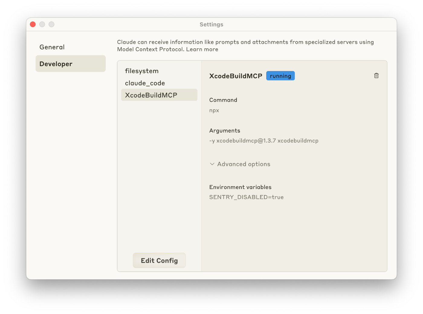Open the Learn more link
The image size is (423, 314).
click(x=202, y=49)
